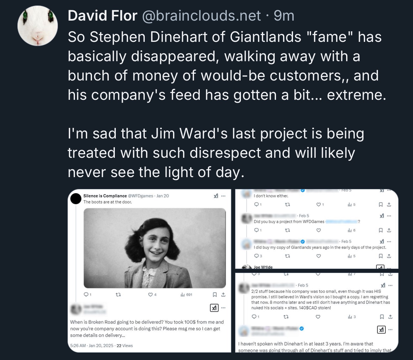Click the reply icon under "The boots" photo
The image size is (413, 360).
click(x=86, y=295)
